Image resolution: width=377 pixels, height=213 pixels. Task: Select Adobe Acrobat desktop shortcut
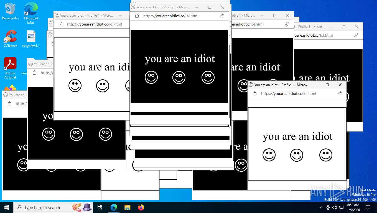point(10,68)
